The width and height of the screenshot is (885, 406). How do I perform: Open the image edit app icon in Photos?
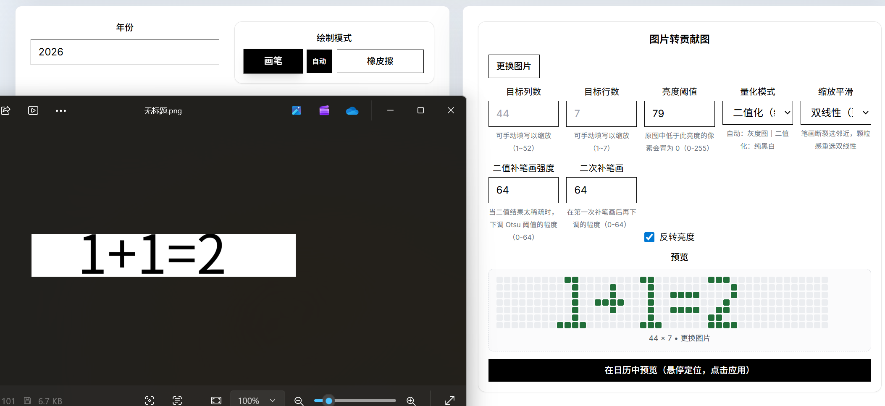[x=297, y=110]
